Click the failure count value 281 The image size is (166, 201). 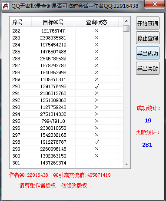147,145
